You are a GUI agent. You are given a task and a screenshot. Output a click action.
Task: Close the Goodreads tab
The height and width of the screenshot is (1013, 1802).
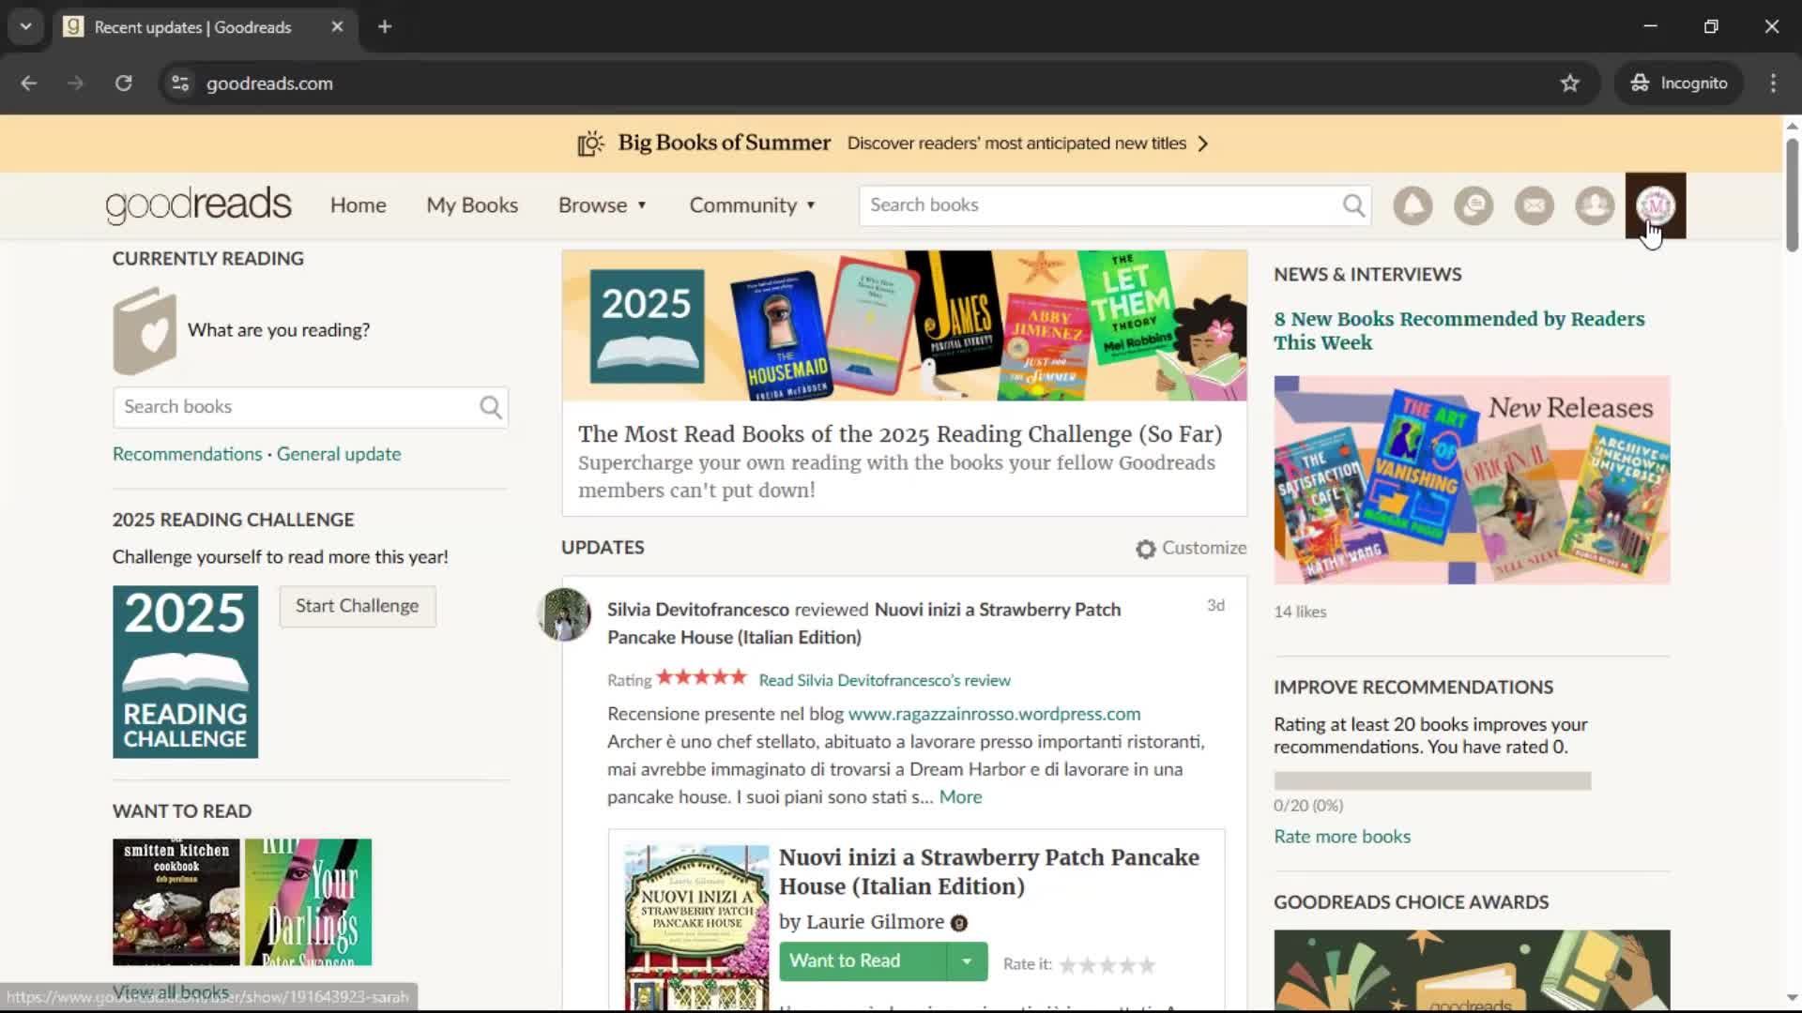(337, 27)
